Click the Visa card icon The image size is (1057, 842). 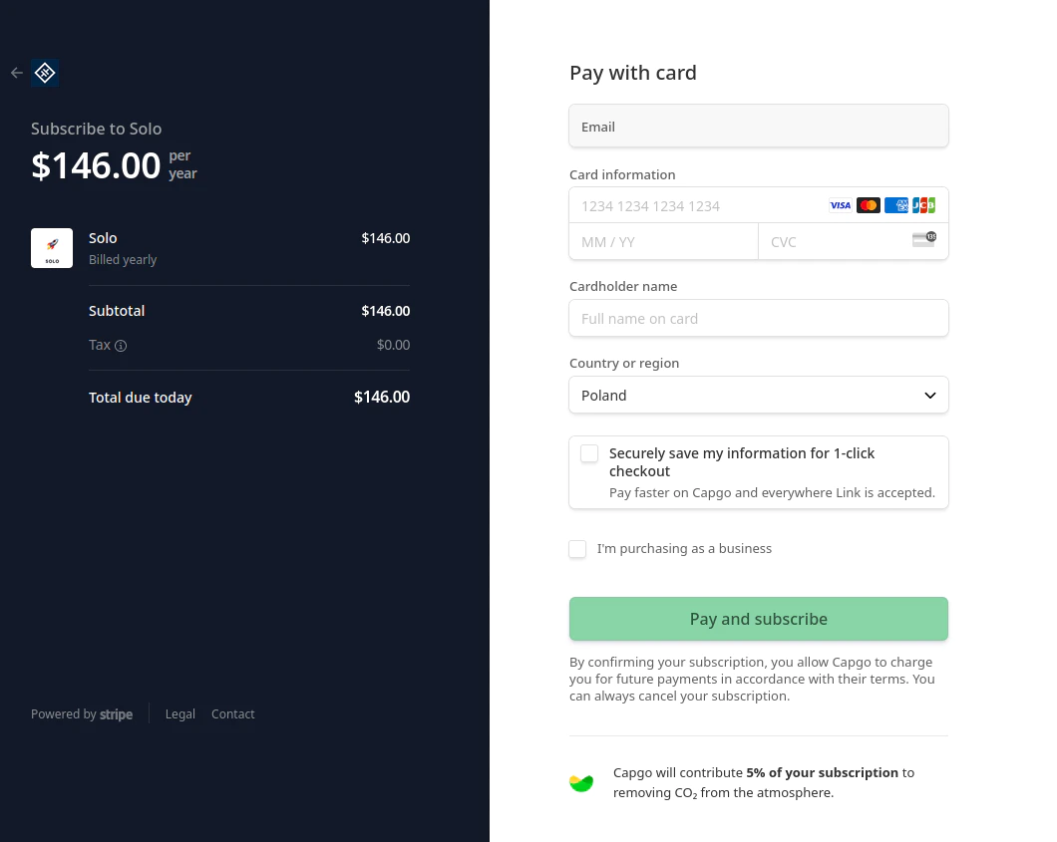pyautogui.click(x=840, y=205)
